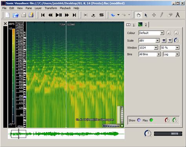186x147 pixels.
Task: Expand the Window size 1024 dropdown
Action: 148,47
